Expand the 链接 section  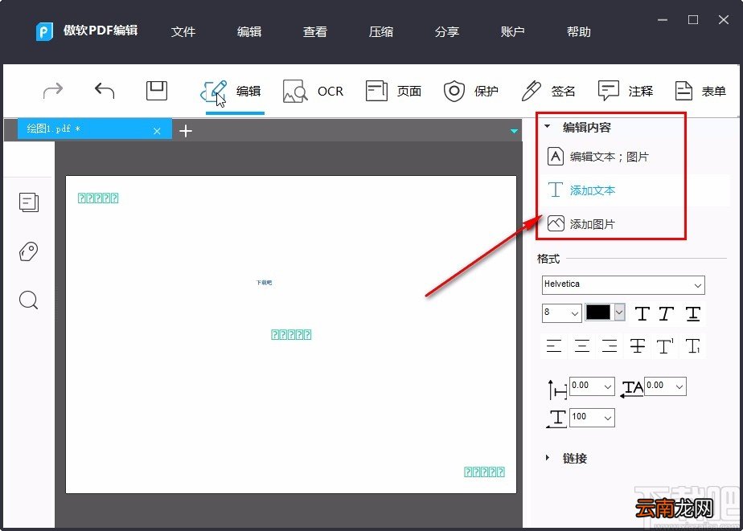548,458
